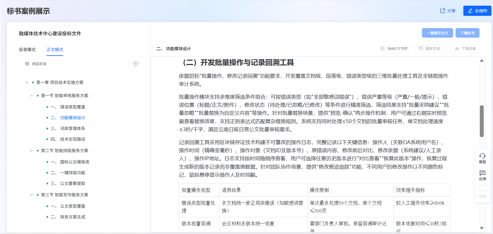The width and height of the screenshot is (493, 234).
Task: Open 四、技术实现路径 section
Action: pyautogui.click(x=68, y=139)
